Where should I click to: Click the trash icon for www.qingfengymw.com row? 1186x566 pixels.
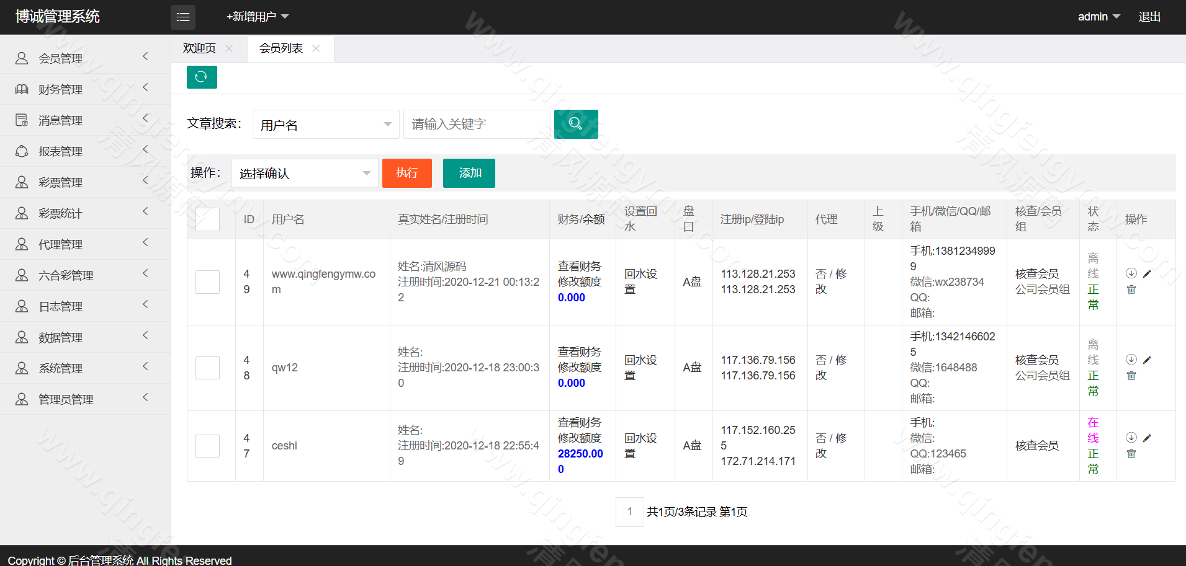[1131, 290]
